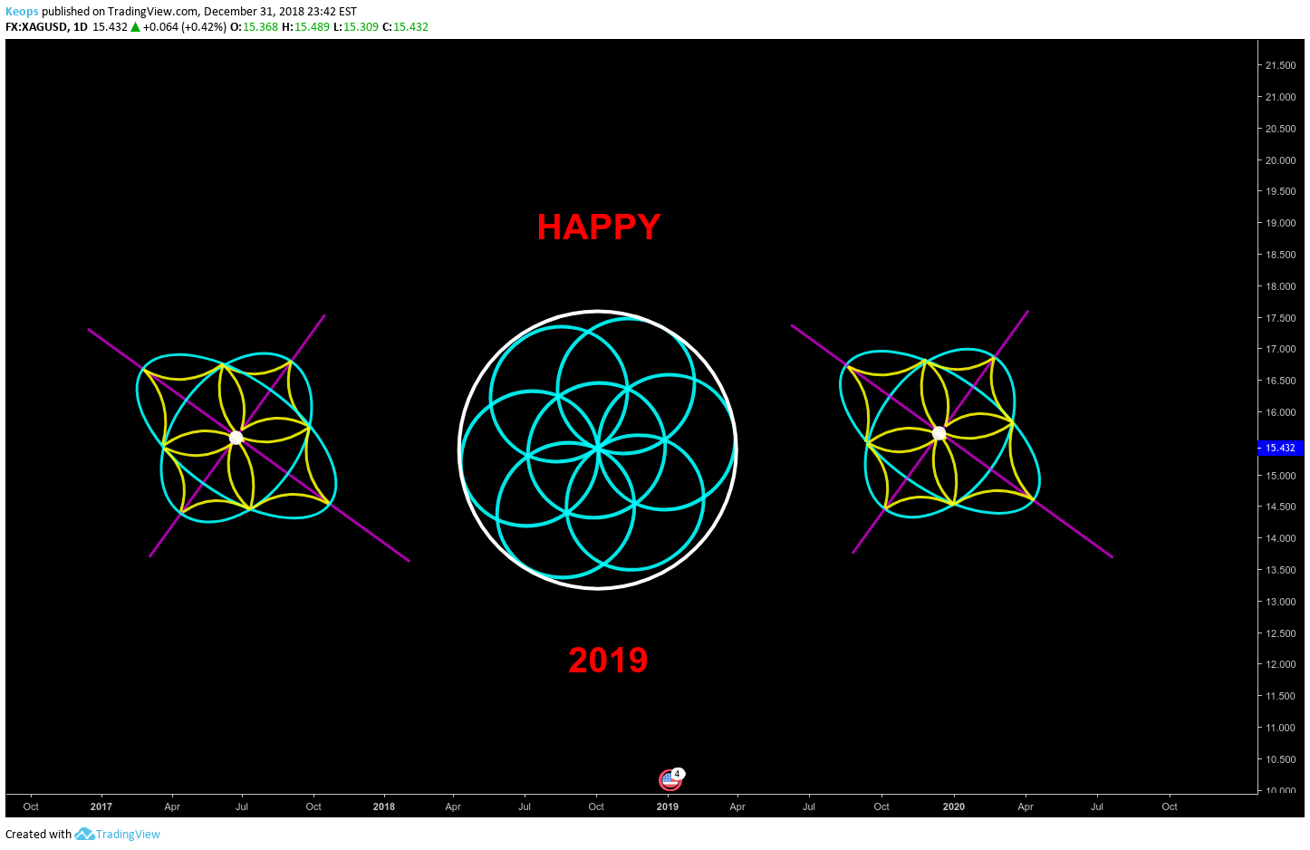Click the +0.064 (+0.42%) change value
The width and height of the screenshot is (1310, 850).
(185, 27)
